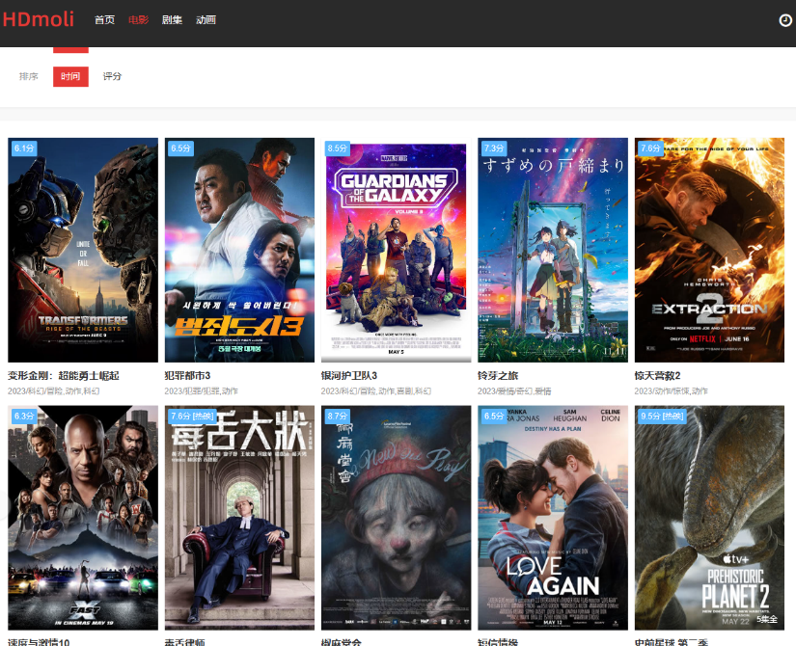Sort movies by 时间
Viewport: 796px width, 646px height.
click(70, 76)
